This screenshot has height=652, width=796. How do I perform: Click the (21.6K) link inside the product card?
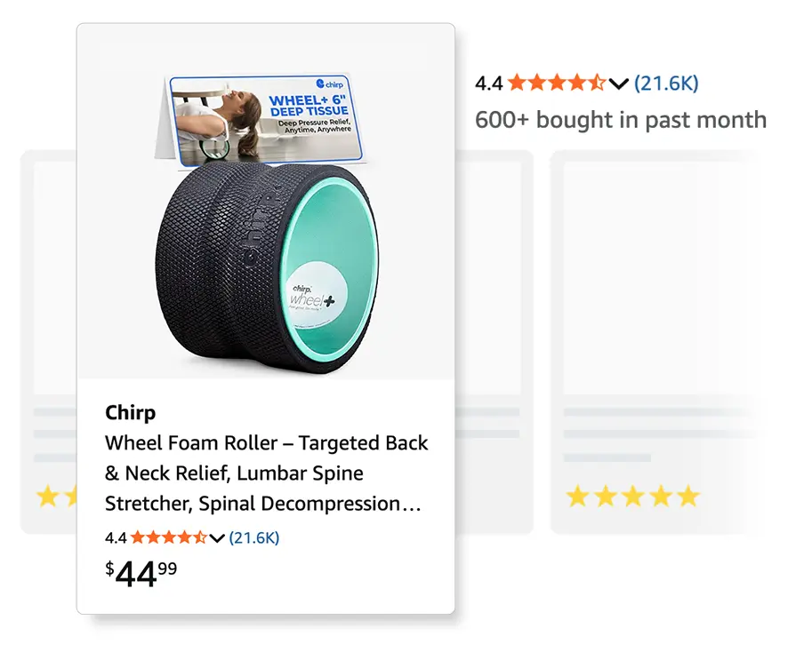[x=253, y=537]
